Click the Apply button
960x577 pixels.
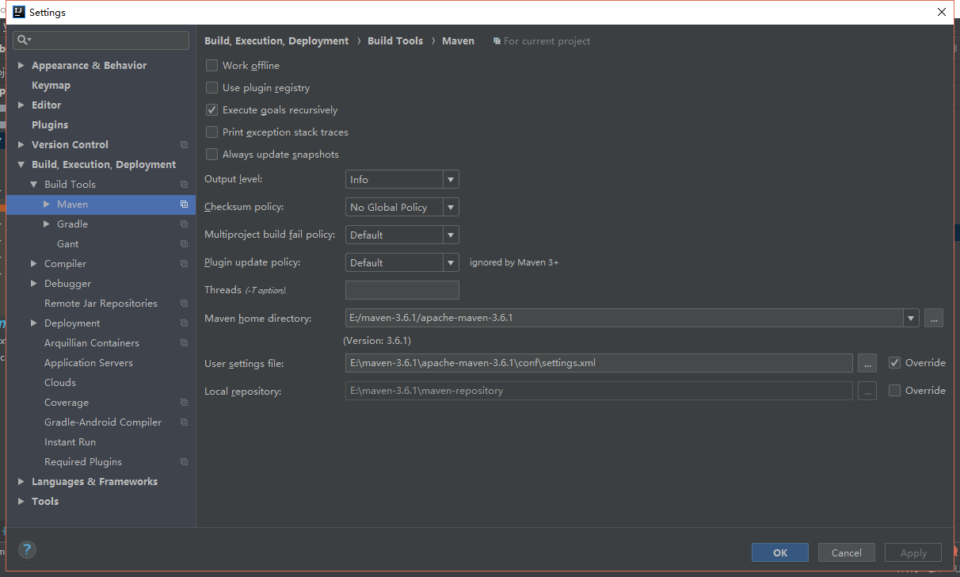tap(912, 552)
